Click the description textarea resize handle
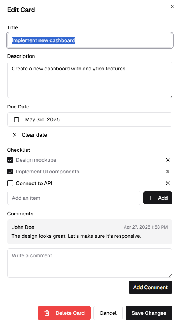 point(170,96)
